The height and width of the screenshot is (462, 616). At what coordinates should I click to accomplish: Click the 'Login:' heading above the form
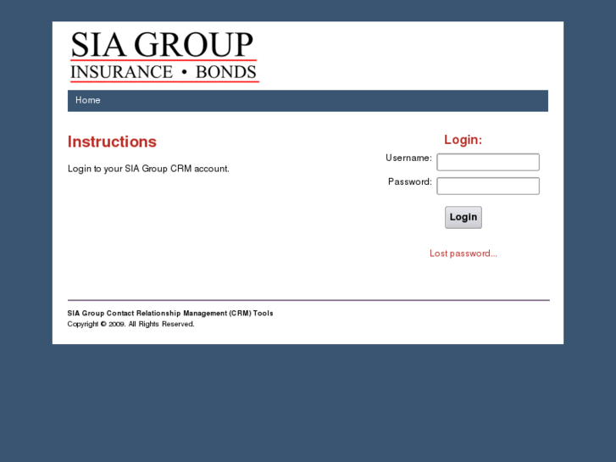coord(463,140)
